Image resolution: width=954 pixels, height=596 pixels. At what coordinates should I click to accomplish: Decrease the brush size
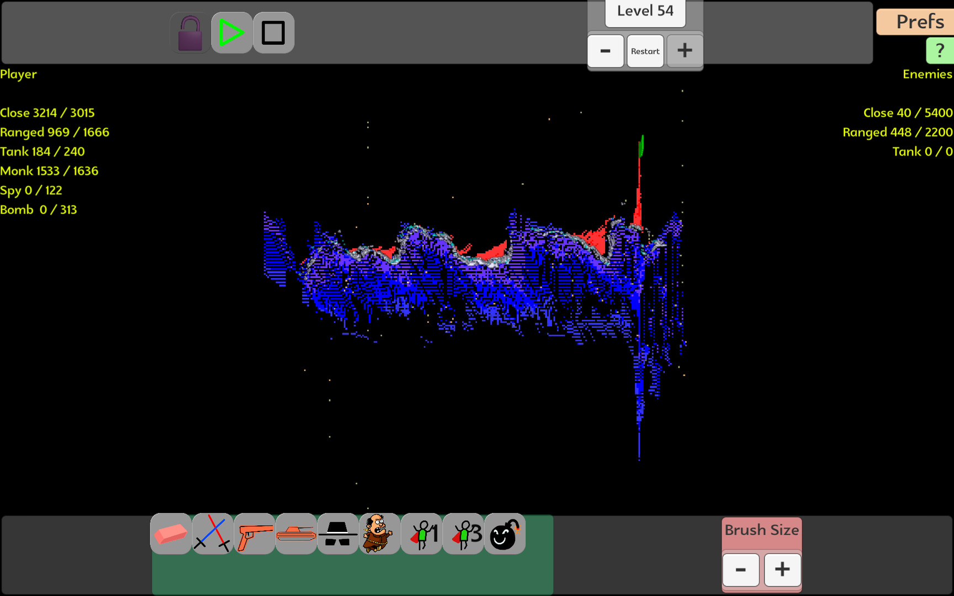point(741,570)
